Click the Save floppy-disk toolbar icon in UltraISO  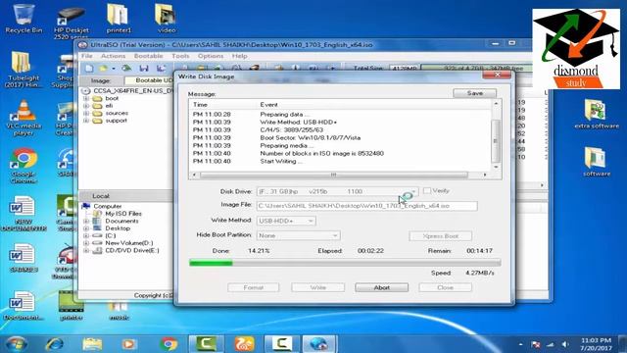pyautogui.click(x=144, y=69)
